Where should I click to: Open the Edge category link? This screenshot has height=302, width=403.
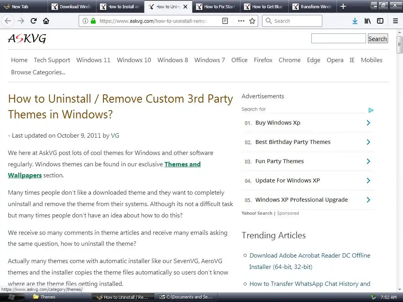point(314,60)
